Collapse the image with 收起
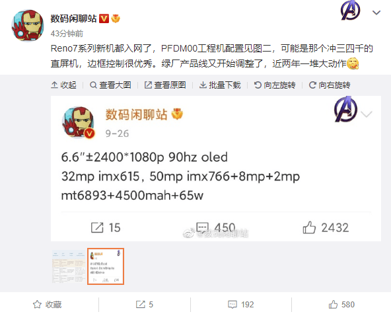Viewport: 391px width, 314px height. [x=63, y=85]
